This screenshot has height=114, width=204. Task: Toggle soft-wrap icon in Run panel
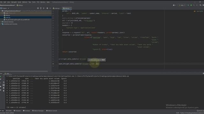[x=4, y=82]
